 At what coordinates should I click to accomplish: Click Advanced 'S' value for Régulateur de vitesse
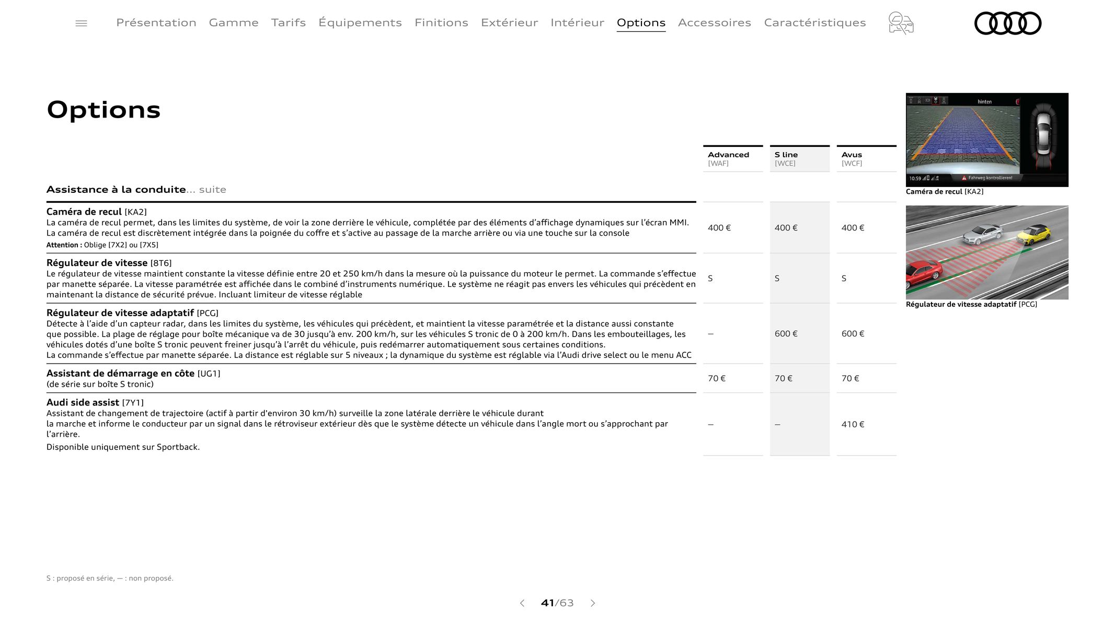710,278
